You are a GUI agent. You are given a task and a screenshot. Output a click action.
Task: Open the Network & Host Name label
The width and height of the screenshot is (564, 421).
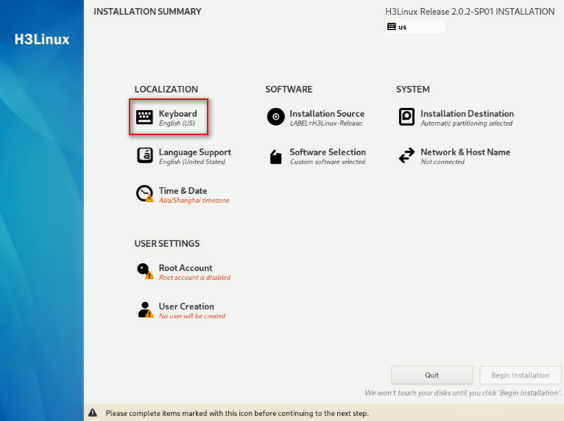click(x=465, y=152)
